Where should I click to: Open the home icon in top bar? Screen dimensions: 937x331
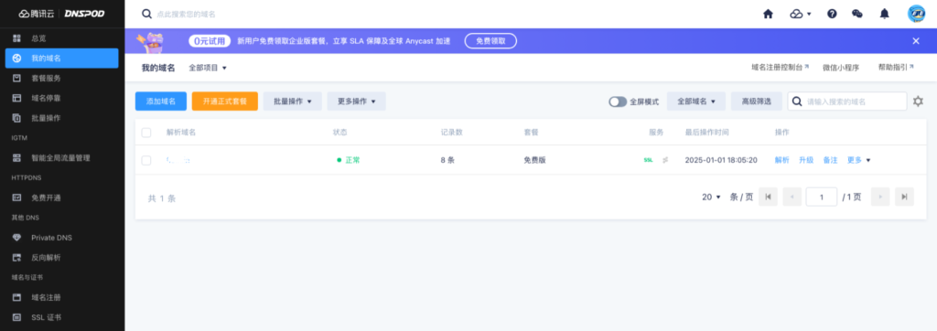pos(769,14)
